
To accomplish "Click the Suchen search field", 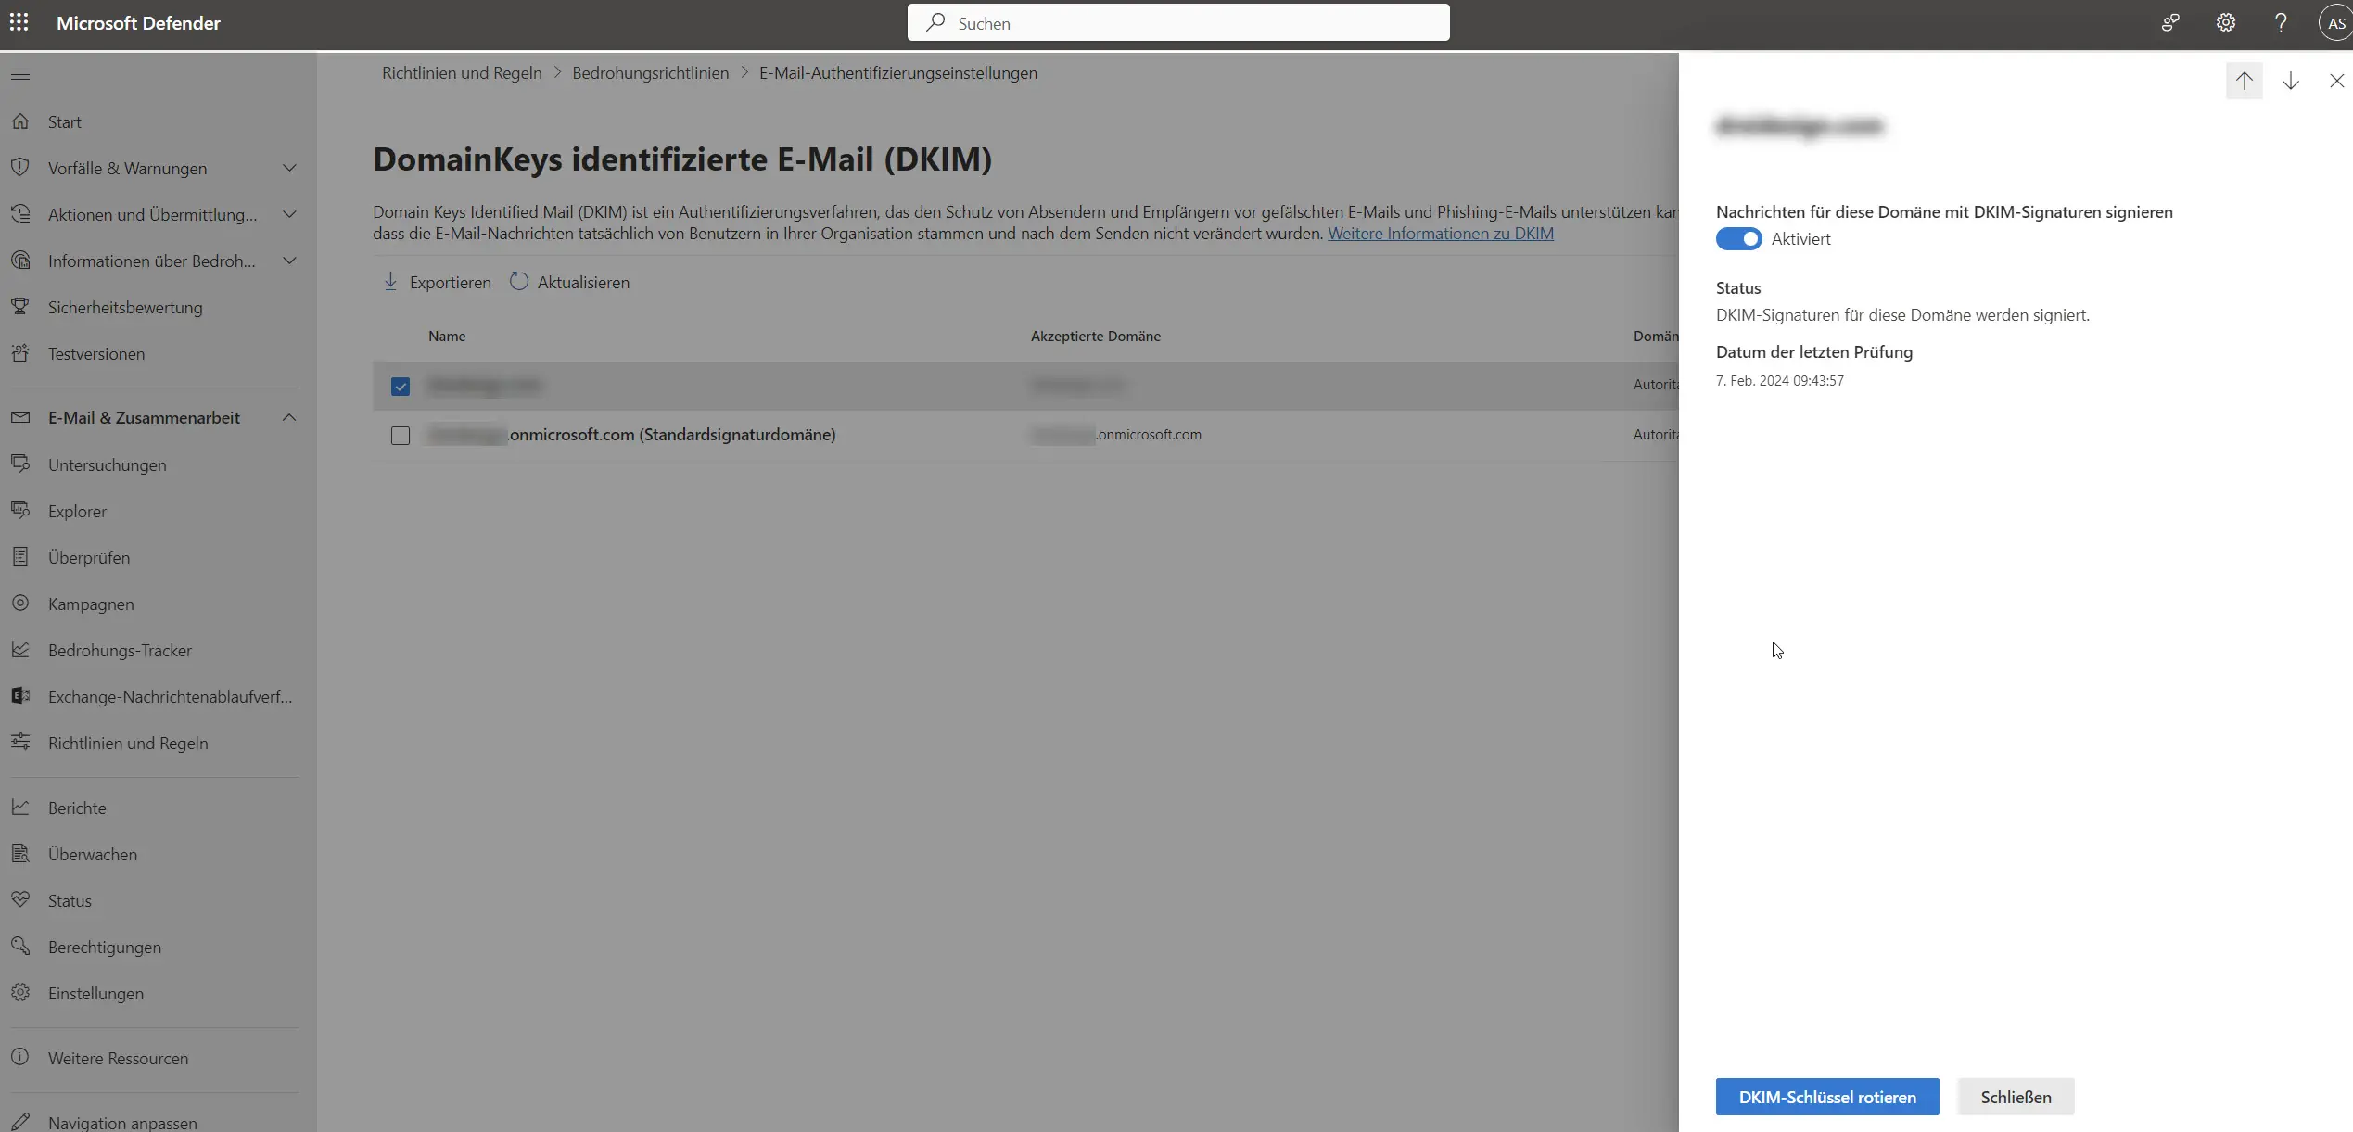I will point(1178,22).
